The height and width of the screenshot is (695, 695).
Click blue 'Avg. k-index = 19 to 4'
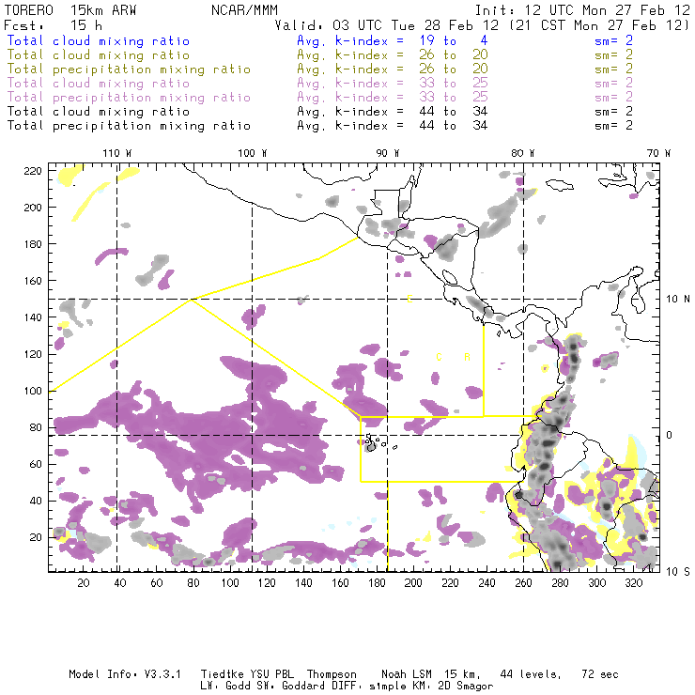click(393, 40)
